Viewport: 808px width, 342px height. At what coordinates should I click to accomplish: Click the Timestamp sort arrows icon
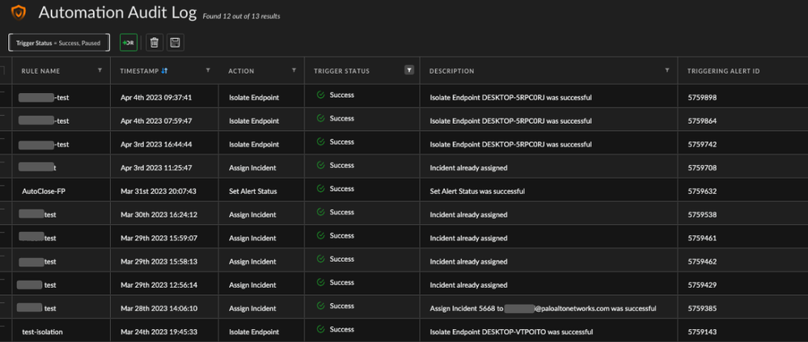165,71
